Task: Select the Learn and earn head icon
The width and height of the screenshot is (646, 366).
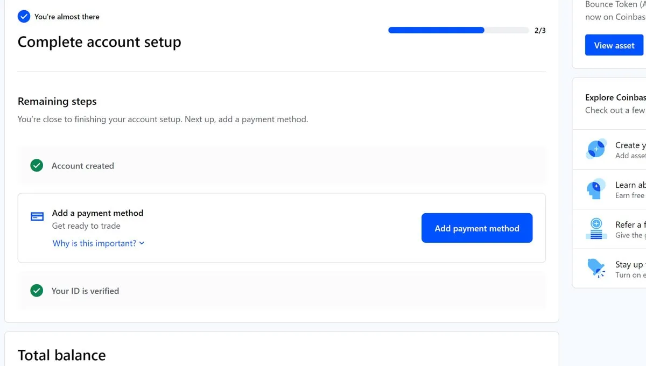Action: pyautogui.click(x=596, y=189)
